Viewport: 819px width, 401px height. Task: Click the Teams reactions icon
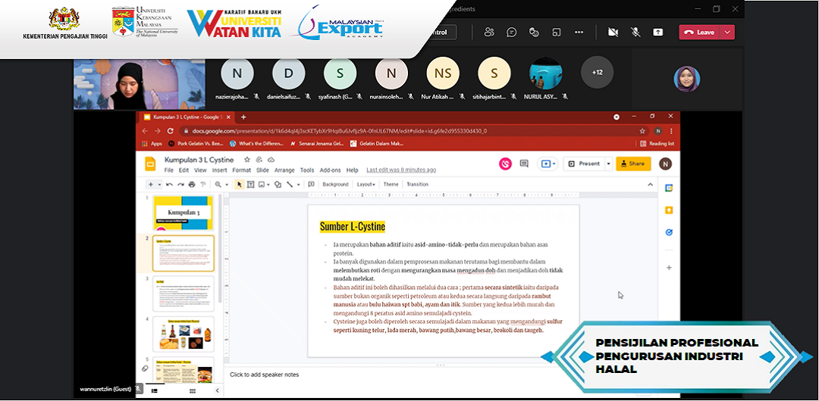[534, 32]
